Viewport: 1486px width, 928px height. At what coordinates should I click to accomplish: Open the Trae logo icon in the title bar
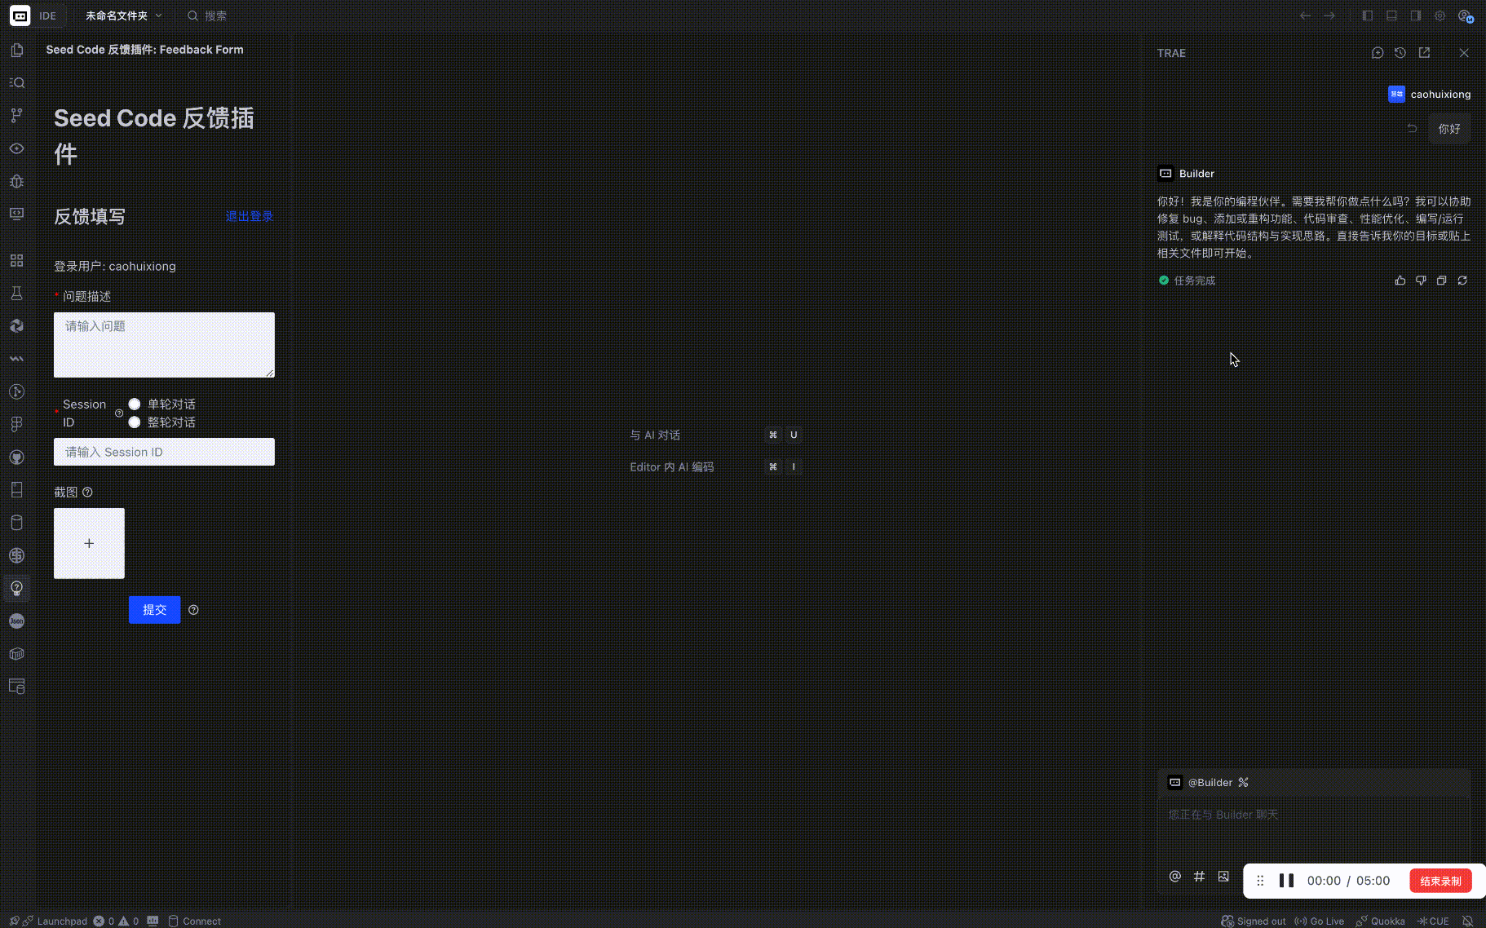20,15
